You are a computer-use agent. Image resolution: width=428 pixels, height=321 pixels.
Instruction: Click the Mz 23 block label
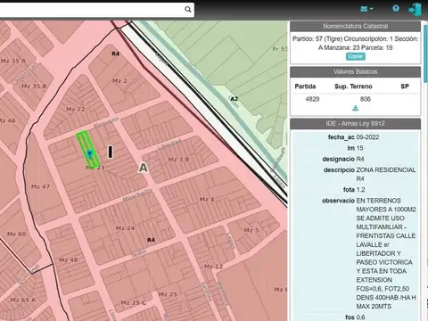[x=95, y=168]
